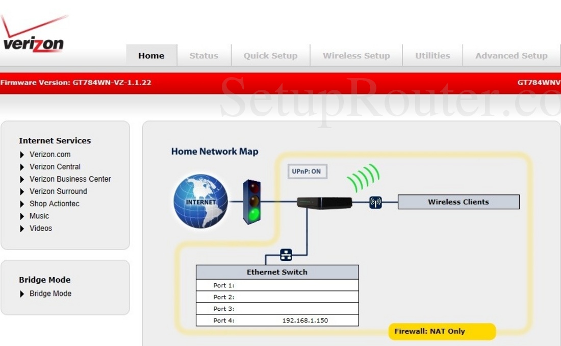Click the wireless antenna icon near Wireless Clients
561x346 pixels.
tap(375, 202)
